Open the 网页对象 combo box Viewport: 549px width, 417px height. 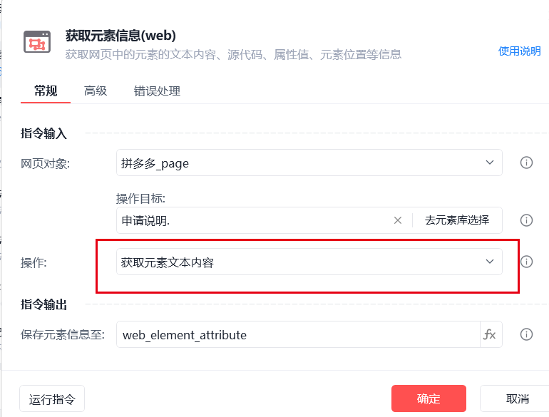coord(309,163)
